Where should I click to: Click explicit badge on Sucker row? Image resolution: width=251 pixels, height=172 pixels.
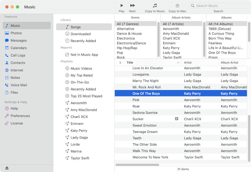pyautogui.click(x=177, y=119)
